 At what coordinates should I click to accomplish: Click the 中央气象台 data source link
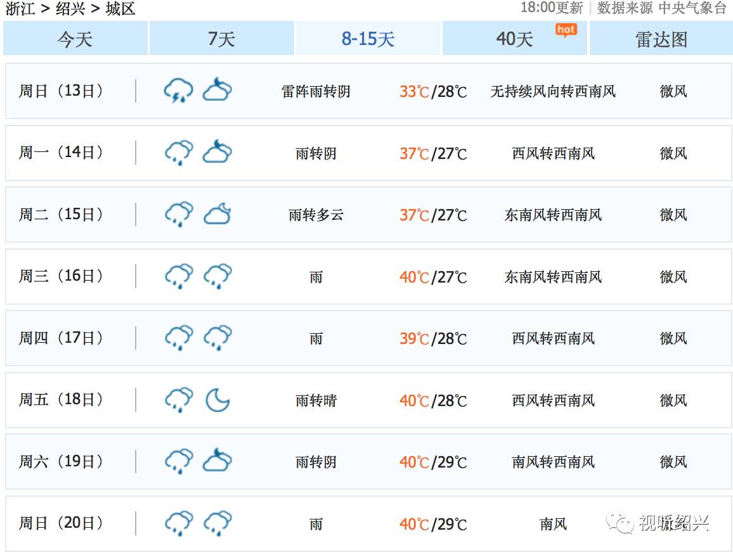pyautogui.click(x=692, y=8)
